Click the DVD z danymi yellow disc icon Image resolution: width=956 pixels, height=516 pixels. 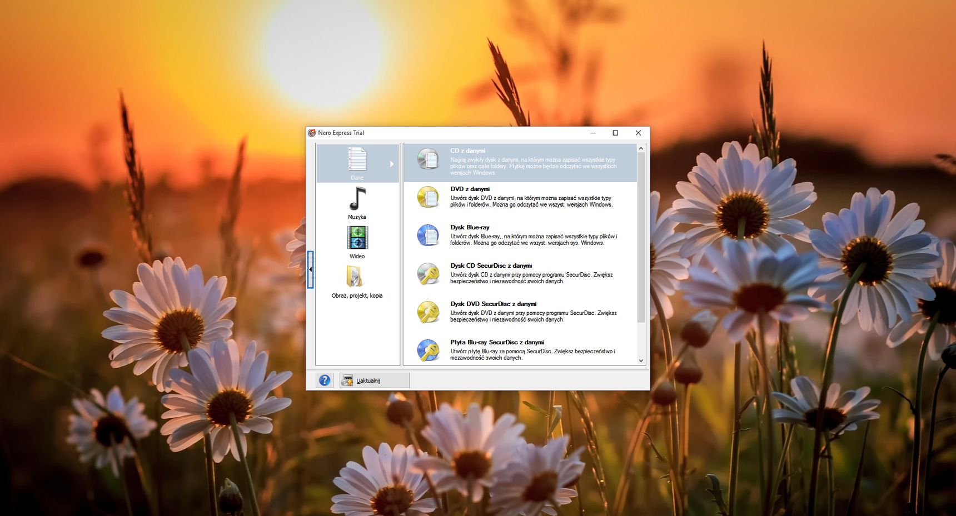(x=429, y=197)
